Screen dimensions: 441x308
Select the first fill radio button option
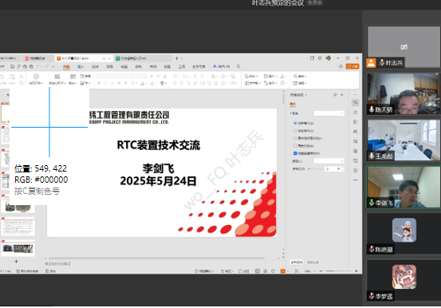click(x=295, y=123)
